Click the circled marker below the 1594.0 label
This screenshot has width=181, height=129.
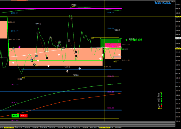tap(38, 33)
